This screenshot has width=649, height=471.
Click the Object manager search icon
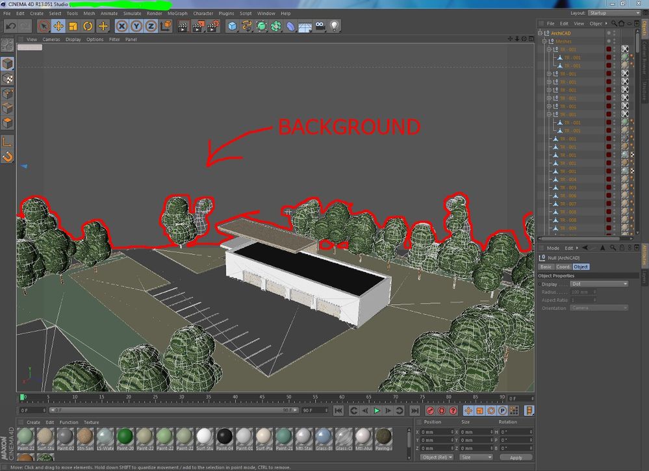614,23
